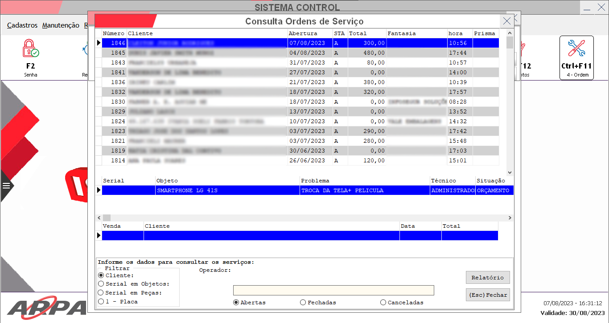Click the F2 Senha padlock icon
The height and width of the screenshot is (323, 609).
pos(30,48)
